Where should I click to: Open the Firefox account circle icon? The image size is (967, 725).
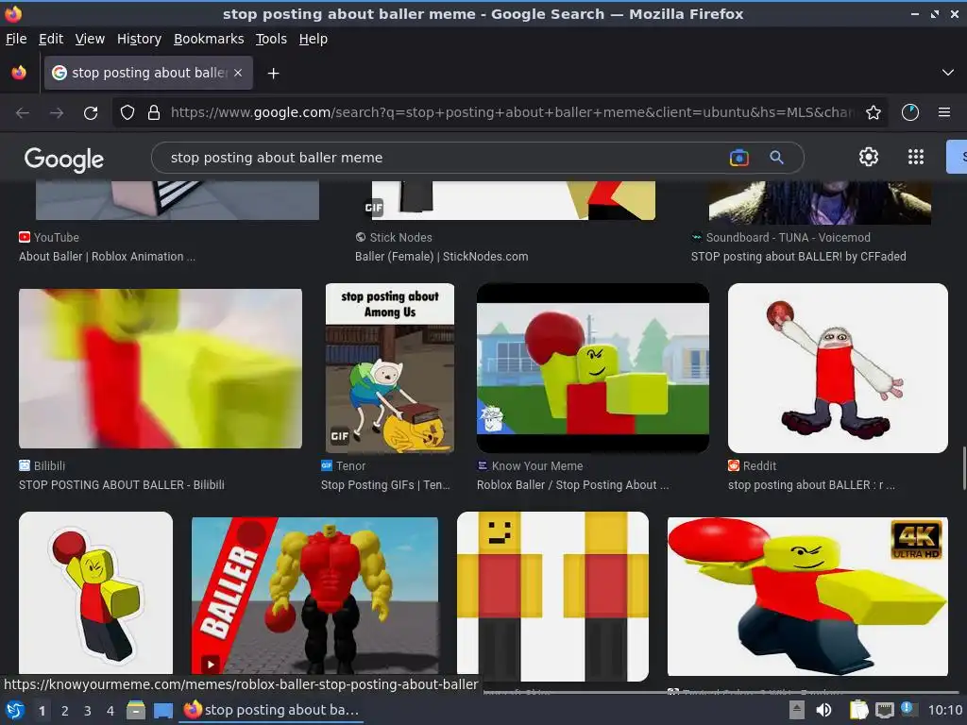coord(910,113)
